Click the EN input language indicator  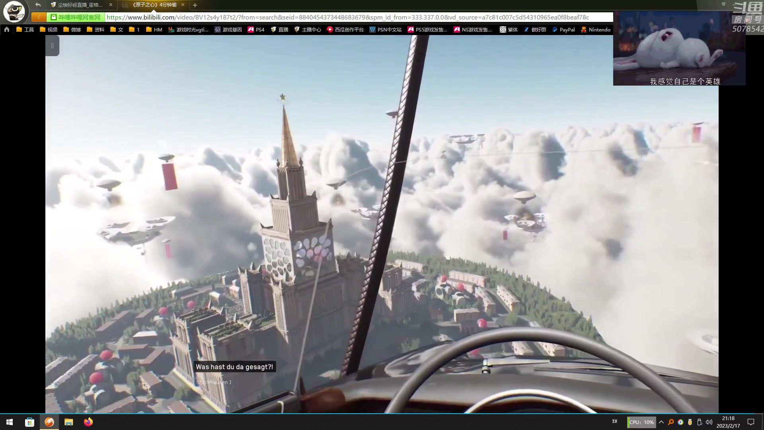pyautogui.click(x=615, y=422)
